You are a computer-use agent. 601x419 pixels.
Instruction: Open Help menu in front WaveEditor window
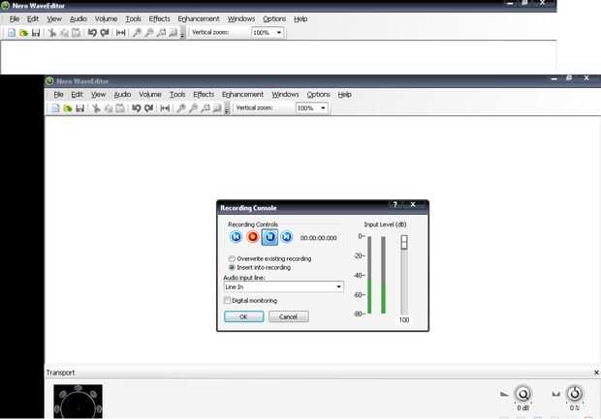[x=344, y=95]
